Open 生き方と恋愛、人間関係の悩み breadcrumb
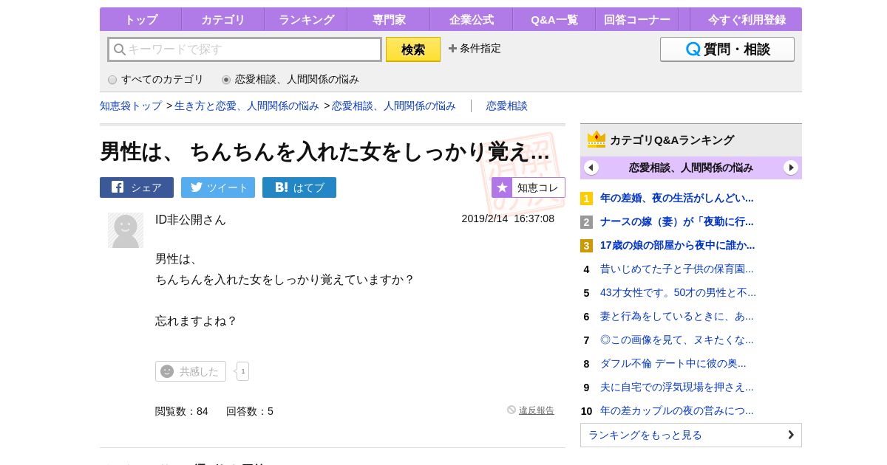The height and width of the screenshot is (465, 887). (247, 106)
